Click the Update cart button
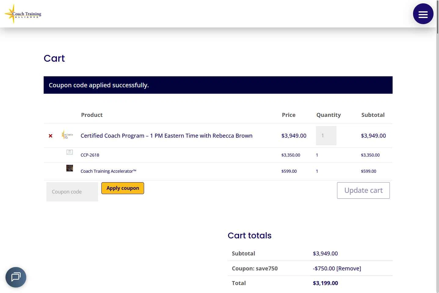 363,190
